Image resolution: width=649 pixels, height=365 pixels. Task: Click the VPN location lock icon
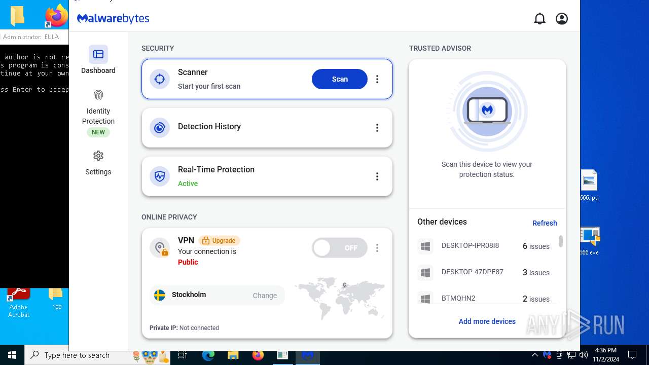click(160, 248)
